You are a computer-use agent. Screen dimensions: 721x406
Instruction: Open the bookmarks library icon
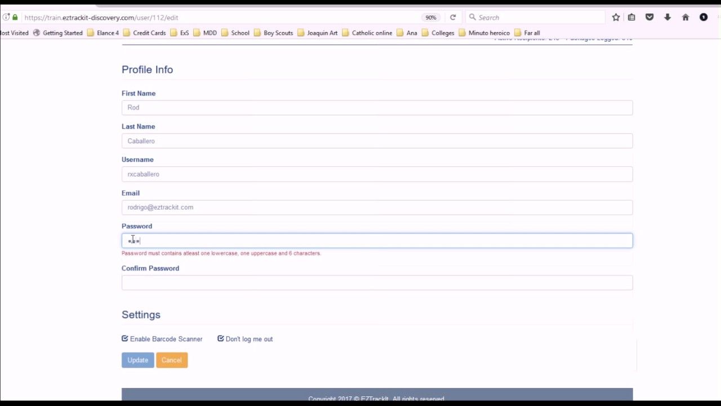[x=631, y=17]
